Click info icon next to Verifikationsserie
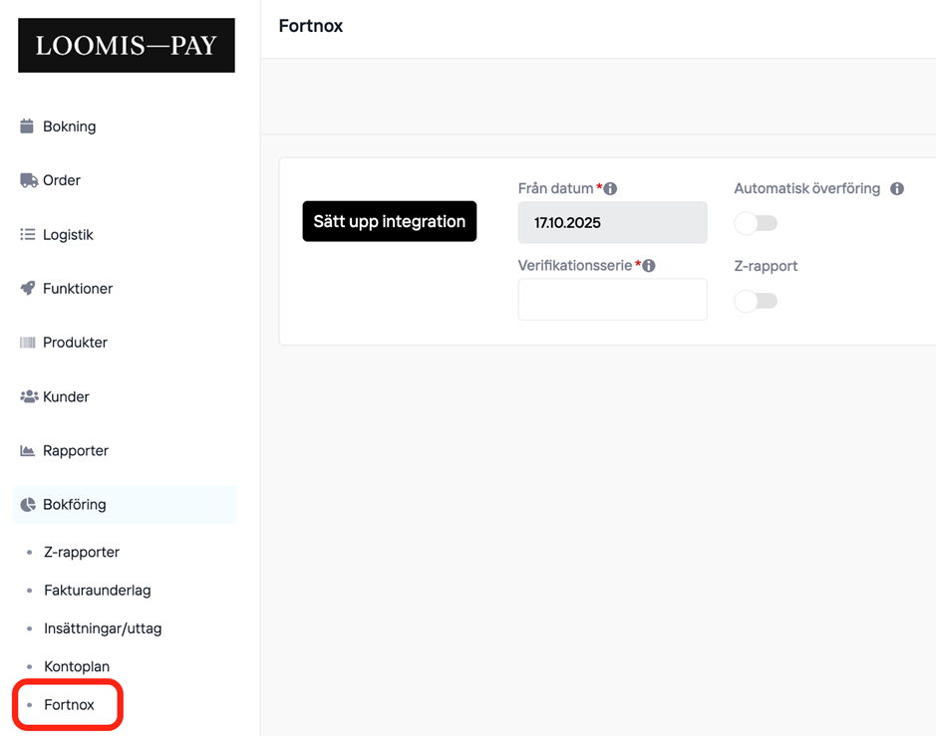 point(649,266)
